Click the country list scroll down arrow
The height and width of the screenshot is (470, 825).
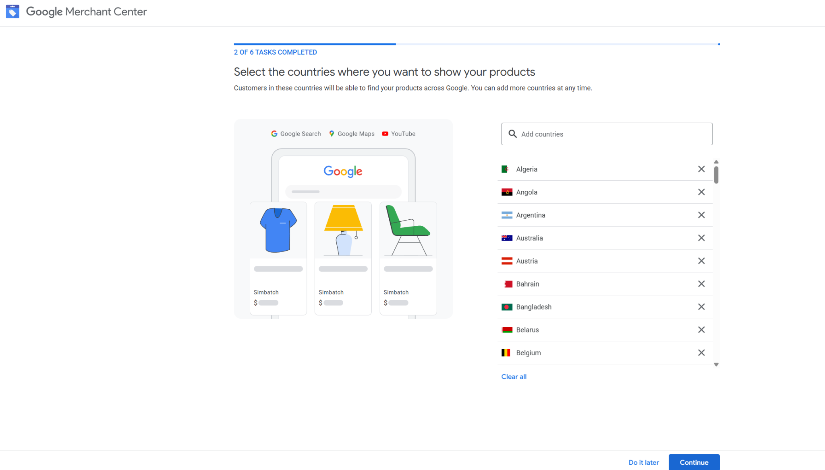716,365
